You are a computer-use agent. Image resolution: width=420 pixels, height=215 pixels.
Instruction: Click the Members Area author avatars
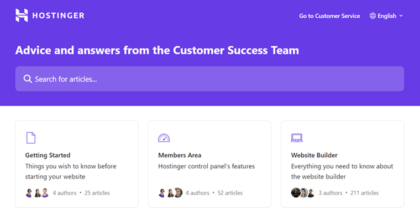tap(170, 193)
